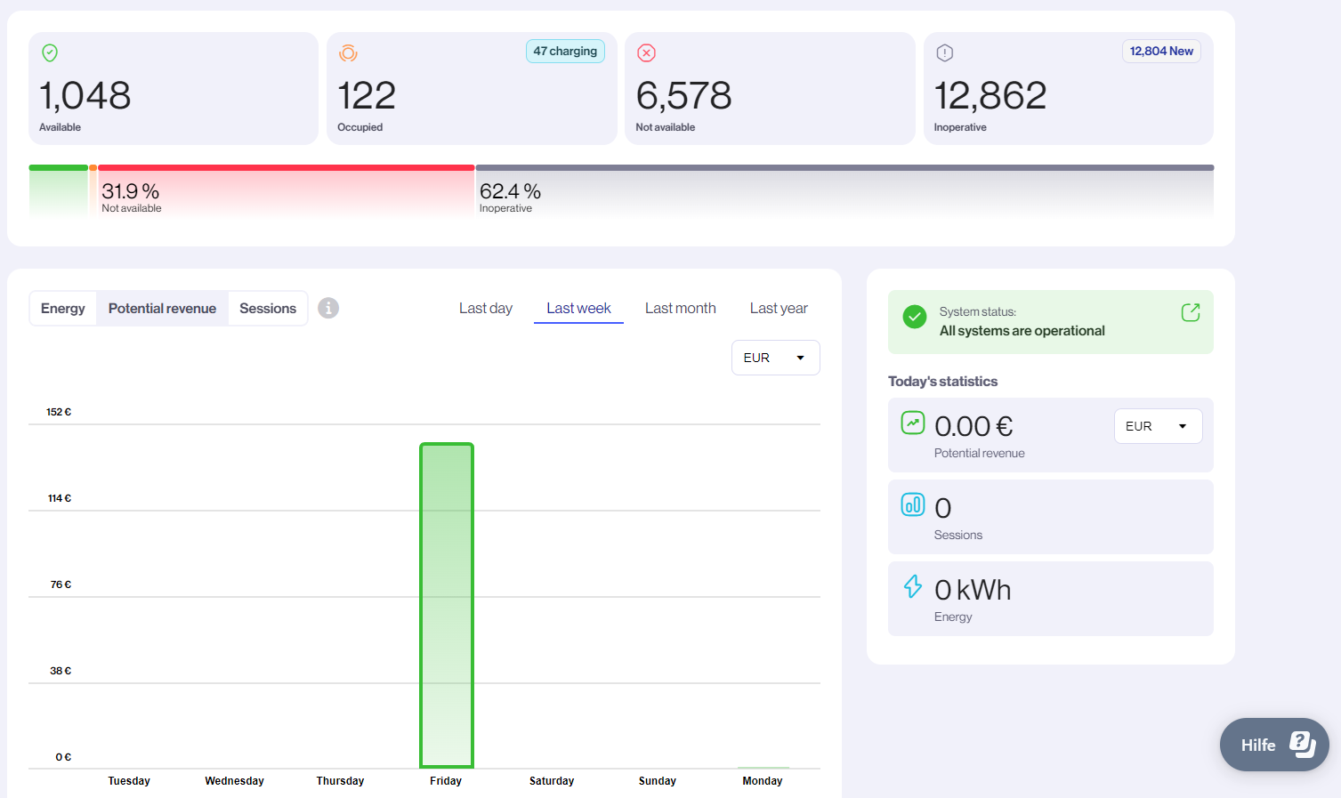Click the 31.9 % Not available text
Screen dimensions: 1341x798
click(132, 197)
